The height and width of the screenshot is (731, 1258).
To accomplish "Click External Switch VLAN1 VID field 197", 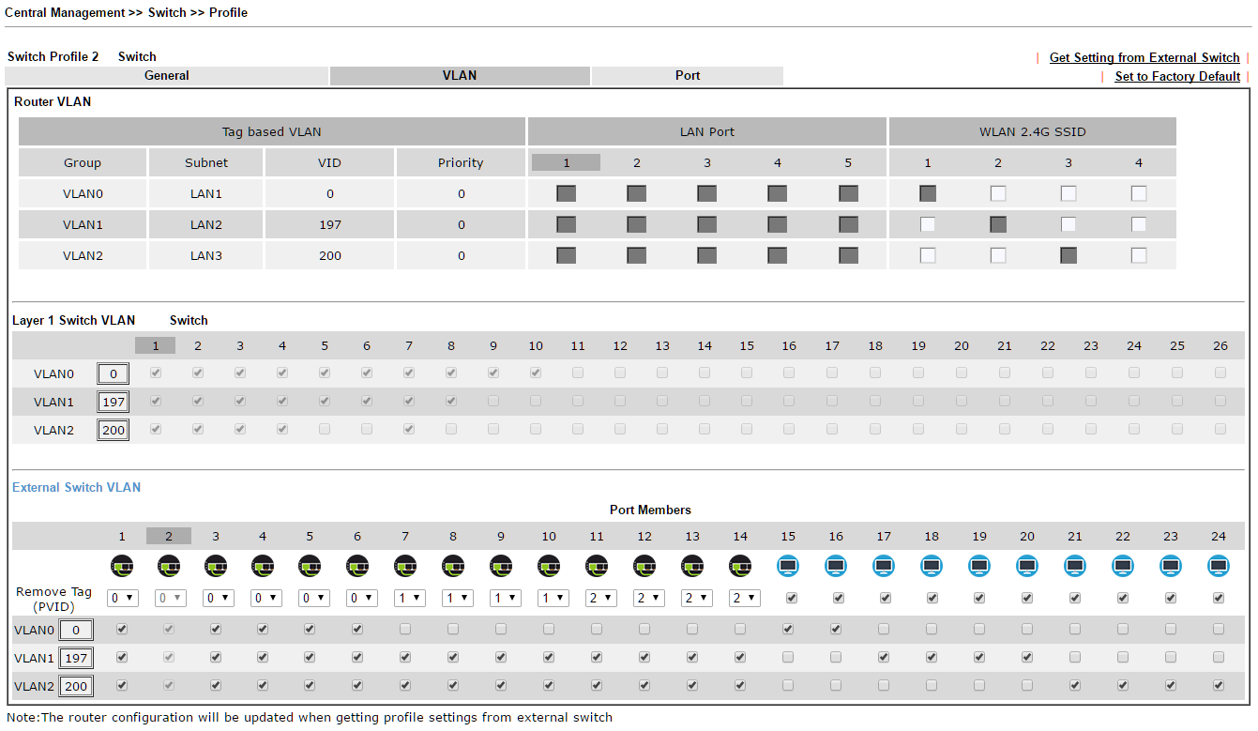I will 76,658.
